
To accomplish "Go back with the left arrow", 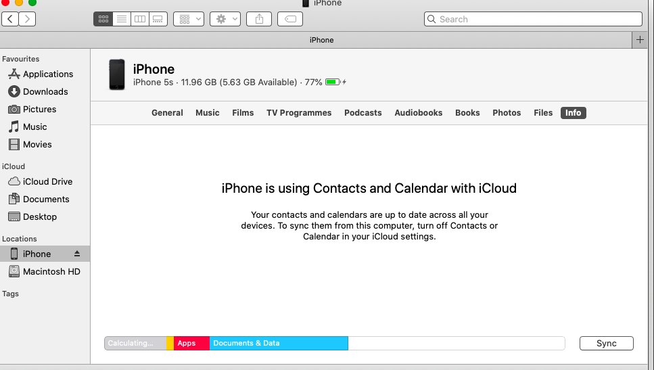I will (10, 19).
